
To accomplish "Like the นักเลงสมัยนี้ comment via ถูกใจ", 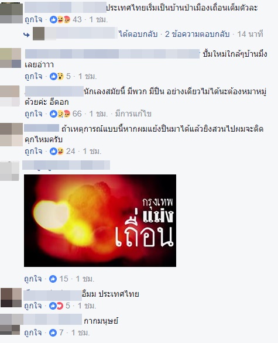I will [33, 114].
